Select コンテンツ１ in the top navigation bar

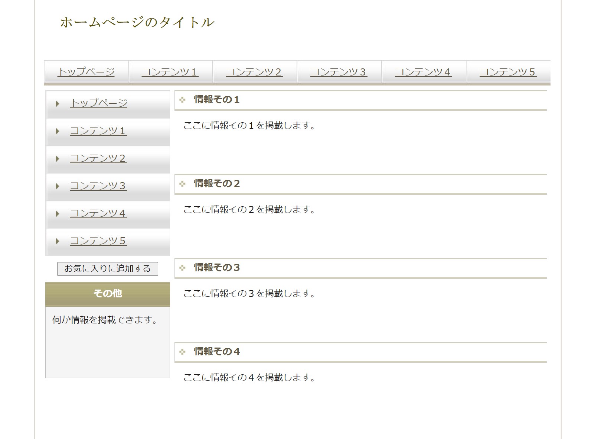click(170, 72)
